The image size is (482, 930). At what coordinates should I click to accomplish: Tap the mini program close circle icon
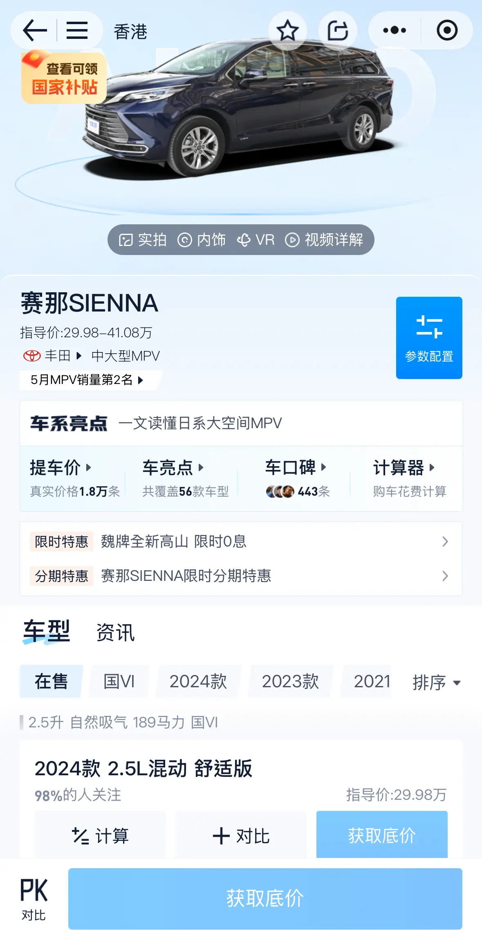[x=447, y=30]
